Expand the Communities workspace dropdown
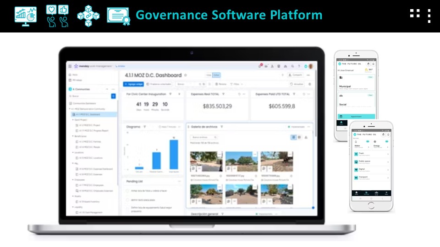Viewport: 440px width, 247px height. tap(107, 89)
